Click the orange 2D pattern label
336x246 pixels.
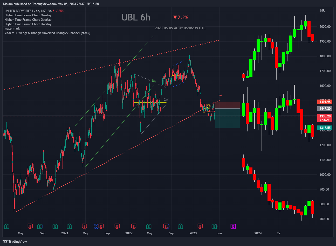point(209,107)
